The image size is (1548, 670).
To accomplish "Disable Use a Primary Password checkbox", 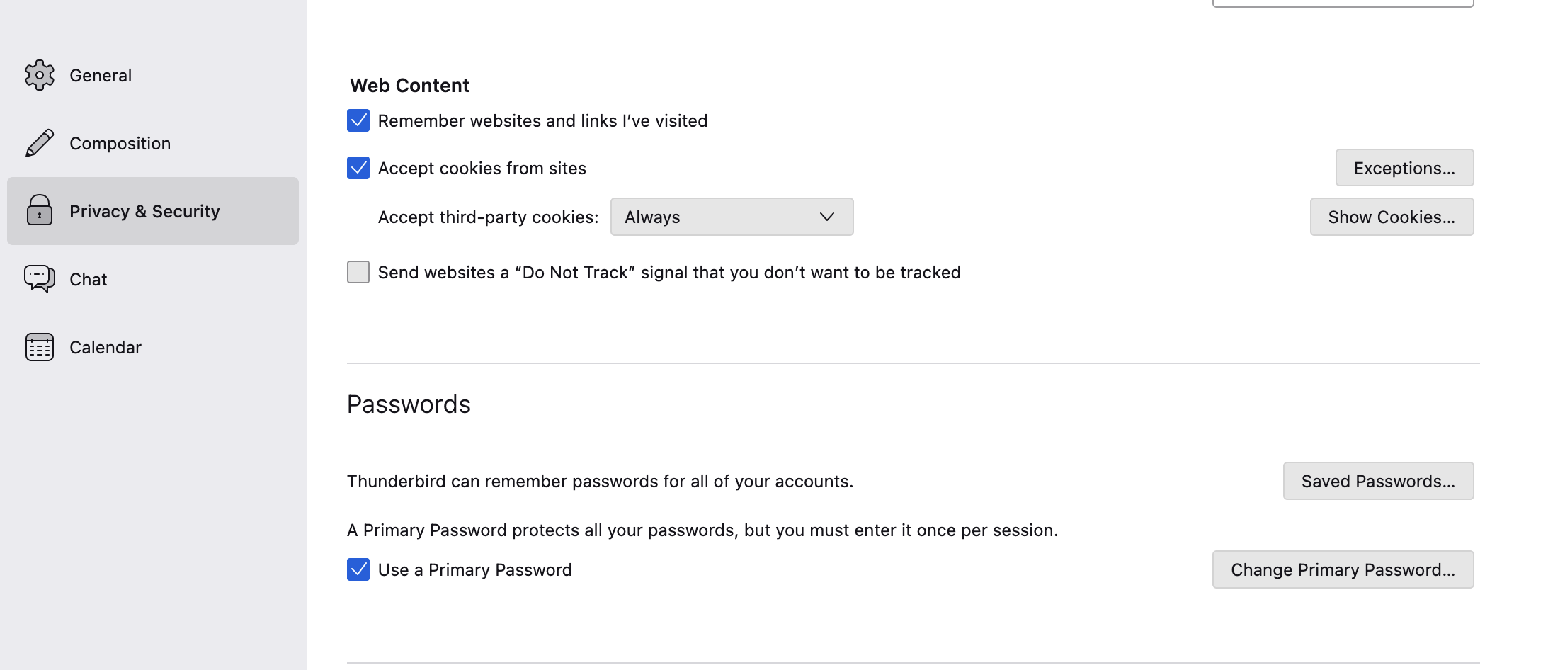I will click(x=358, y=569).
